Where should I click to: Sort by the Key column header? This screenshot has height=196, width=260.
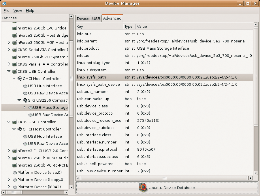tap(99, 26)
